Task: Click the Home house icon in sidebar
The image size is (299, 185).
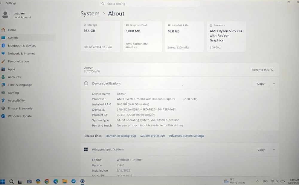Action: click(x=3, y=30)
